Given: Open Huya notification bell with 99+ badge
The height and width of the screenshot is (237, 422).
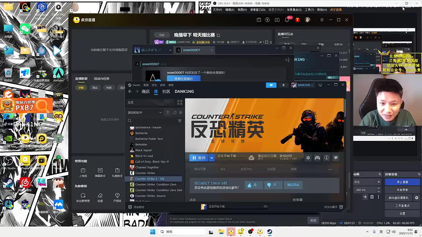Looking at the screenshot, I should click(x=287, y=20).
